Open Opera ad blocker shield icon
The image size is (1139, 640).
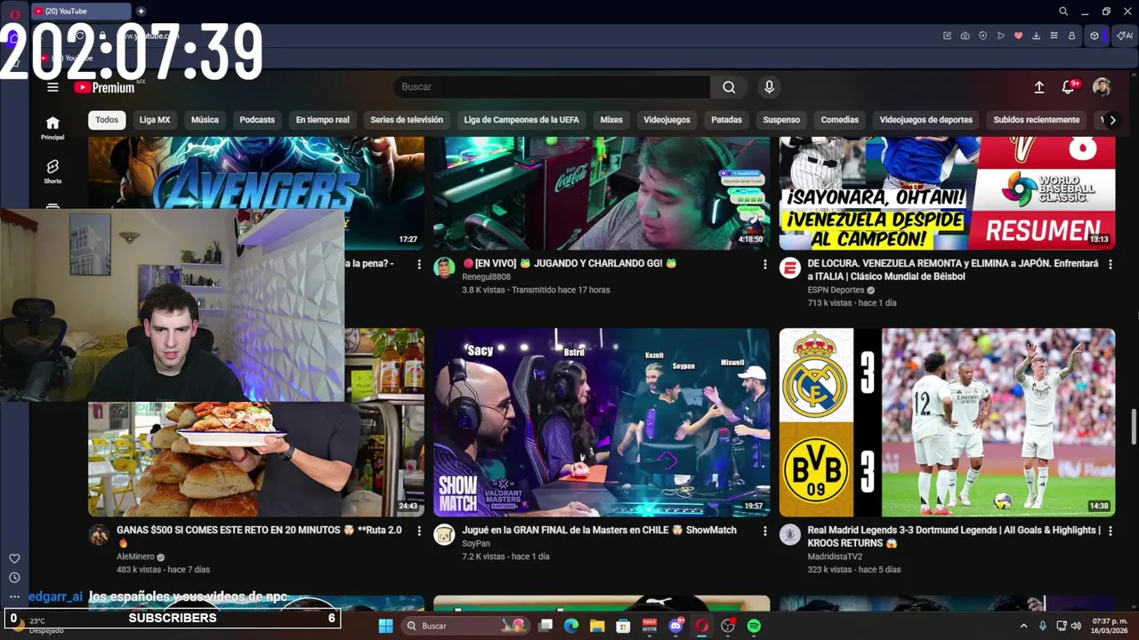[982, 36]
